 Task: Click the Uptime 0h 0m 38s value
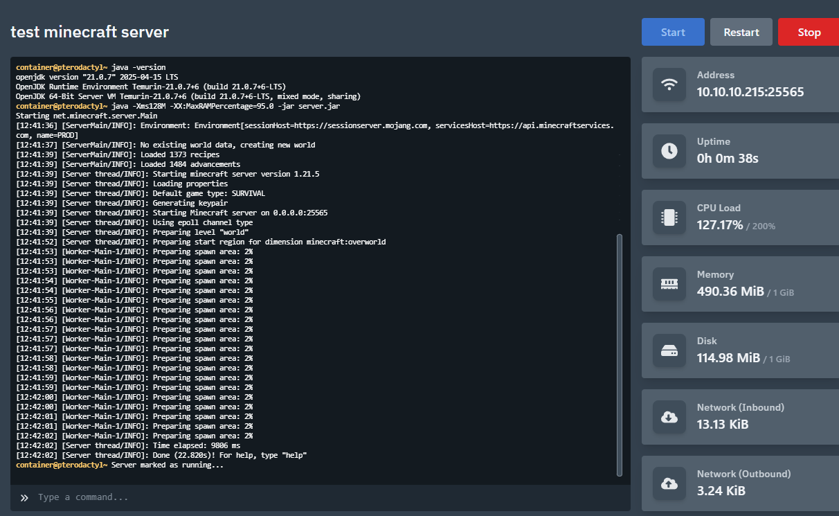pyautogui.click(x=728, y=159)
